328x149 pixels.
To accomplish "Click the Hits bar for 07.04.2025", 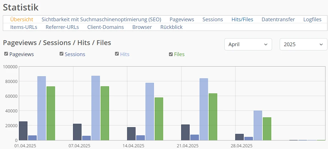I will point(96,108).
